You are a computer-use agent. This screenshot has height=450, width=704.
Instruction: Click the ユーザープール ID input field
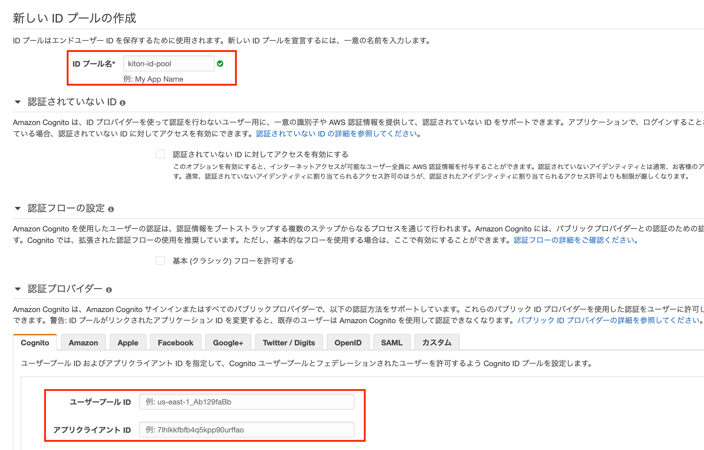[x=247, y=402]
